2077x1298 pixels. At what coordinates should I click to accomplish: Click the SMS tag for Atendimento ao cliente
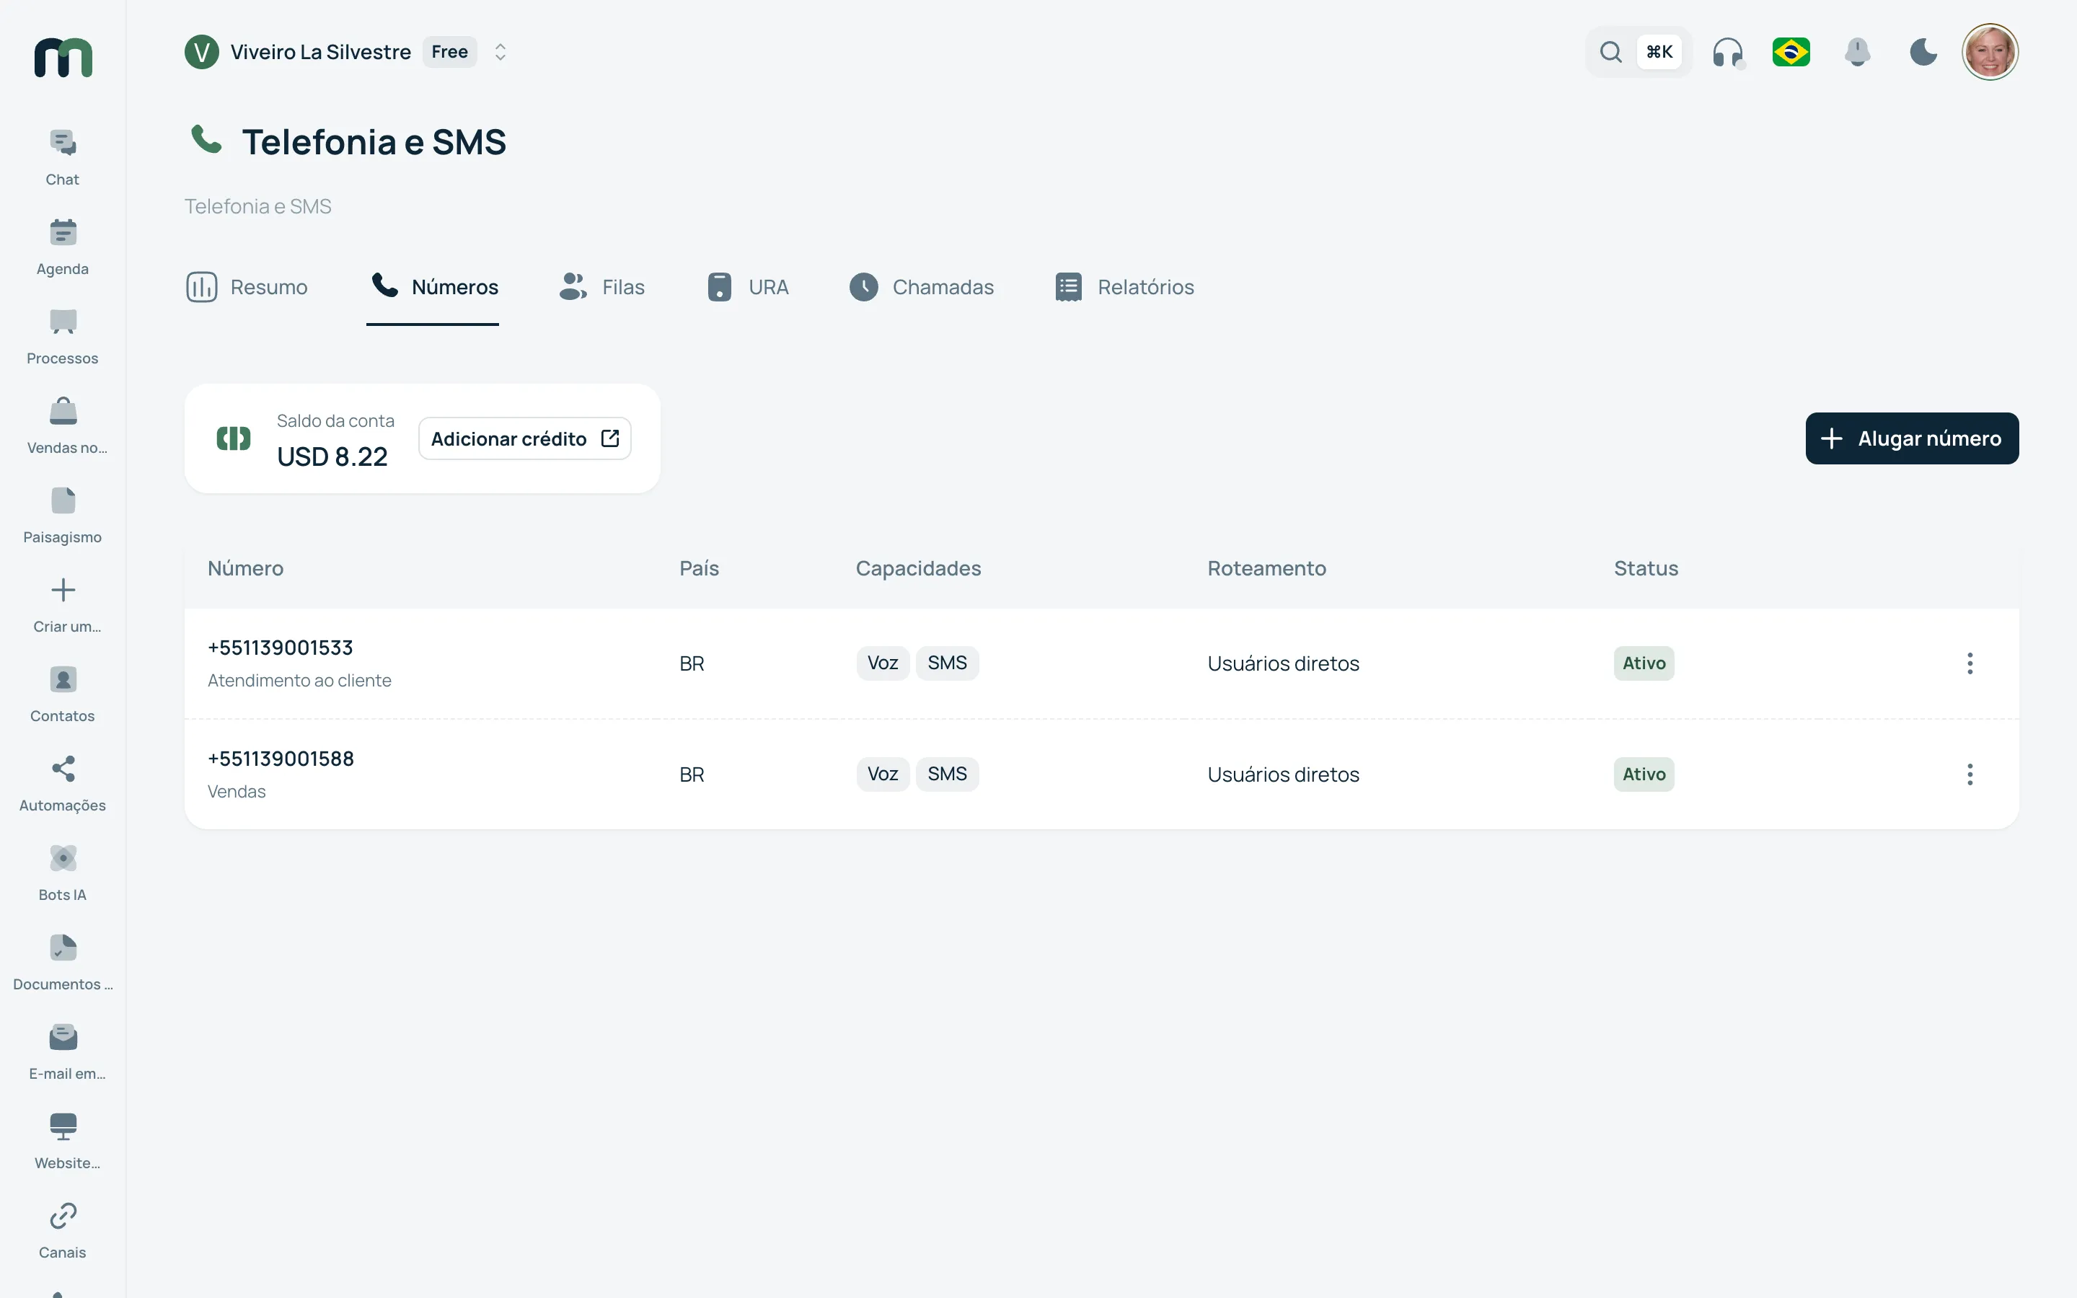[947, 663]
